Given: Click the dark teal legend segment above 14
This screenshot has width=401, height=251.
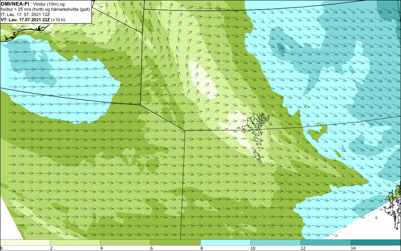Looking at the screenshot, I should point(376,242).
